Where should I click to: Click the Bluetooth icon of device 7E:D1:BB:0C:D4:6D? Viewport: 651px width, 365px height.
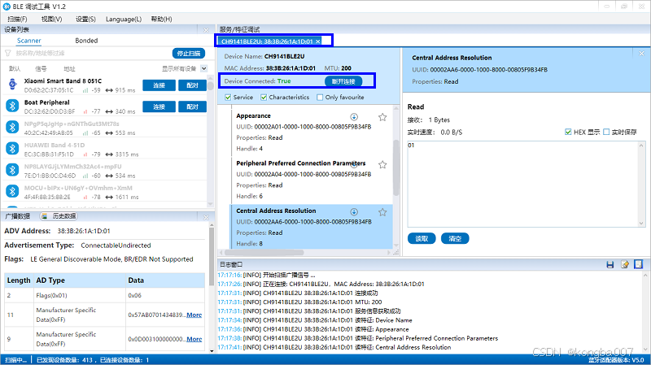[x=12, y=170]
